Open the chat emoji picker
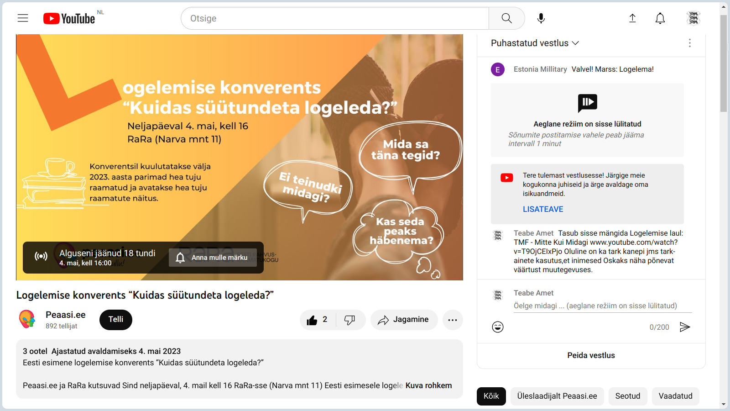Viewport: 730px width, 411px height. pyautogui.click(x=498, y=327)
